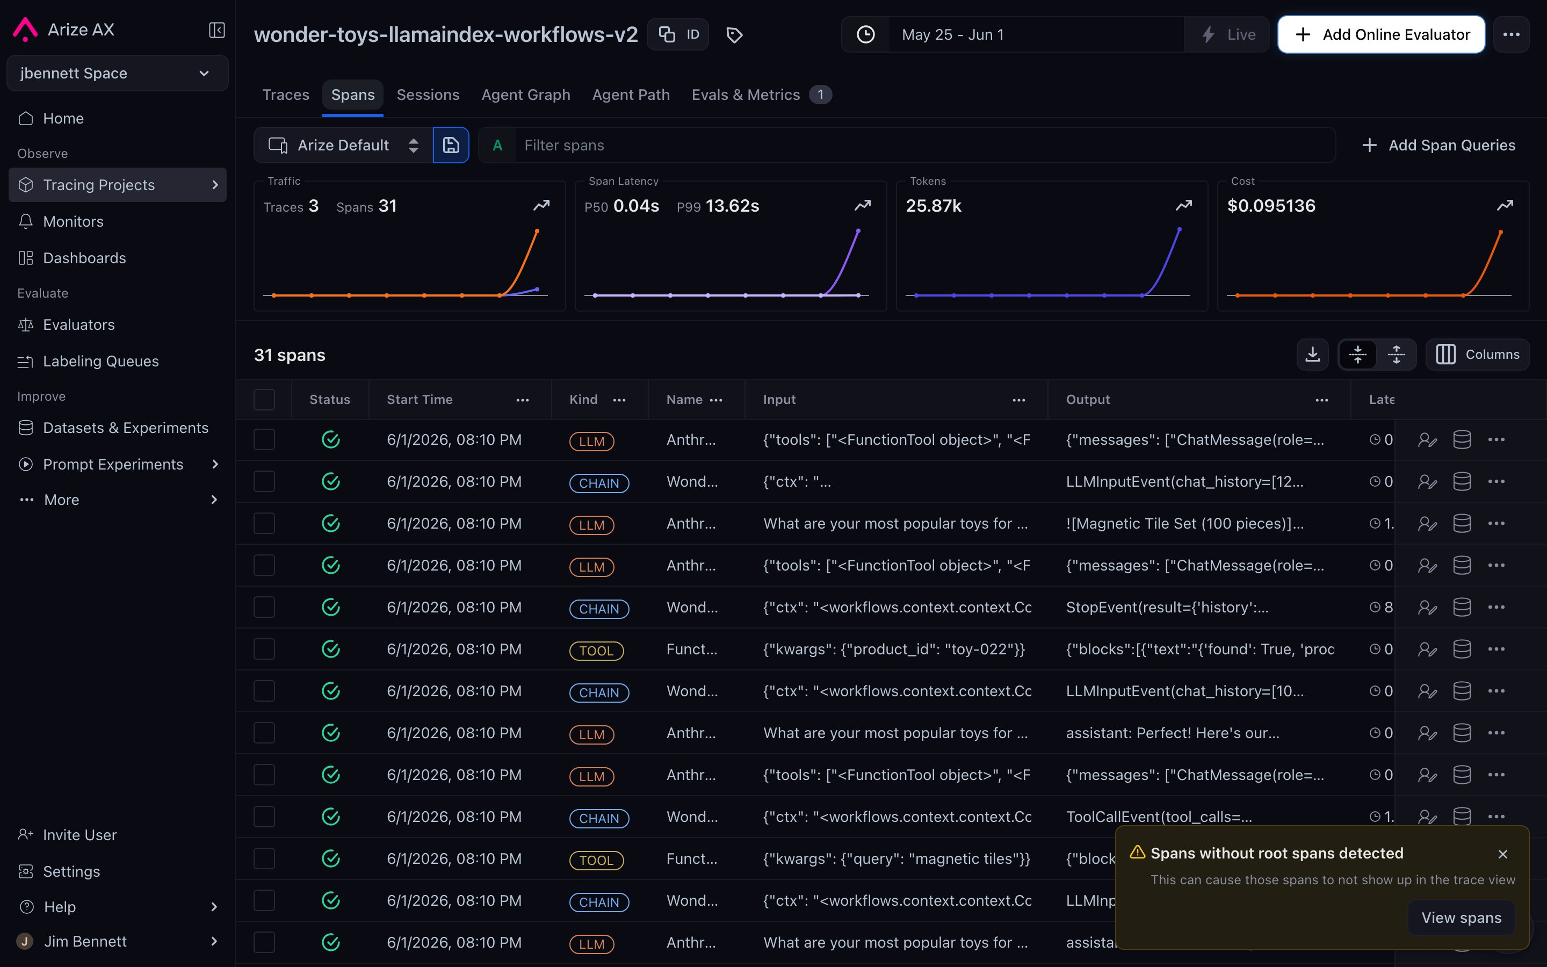This screenshot has height=967, width=1547.
Task: Check the first LLM span row checkbox
Action: click(264, 440)
